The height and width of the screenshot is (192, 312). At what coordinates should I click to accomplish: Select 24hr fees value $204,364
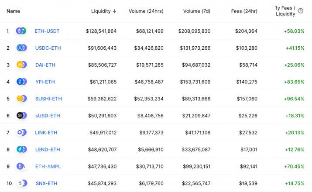[x=246, y=31]
